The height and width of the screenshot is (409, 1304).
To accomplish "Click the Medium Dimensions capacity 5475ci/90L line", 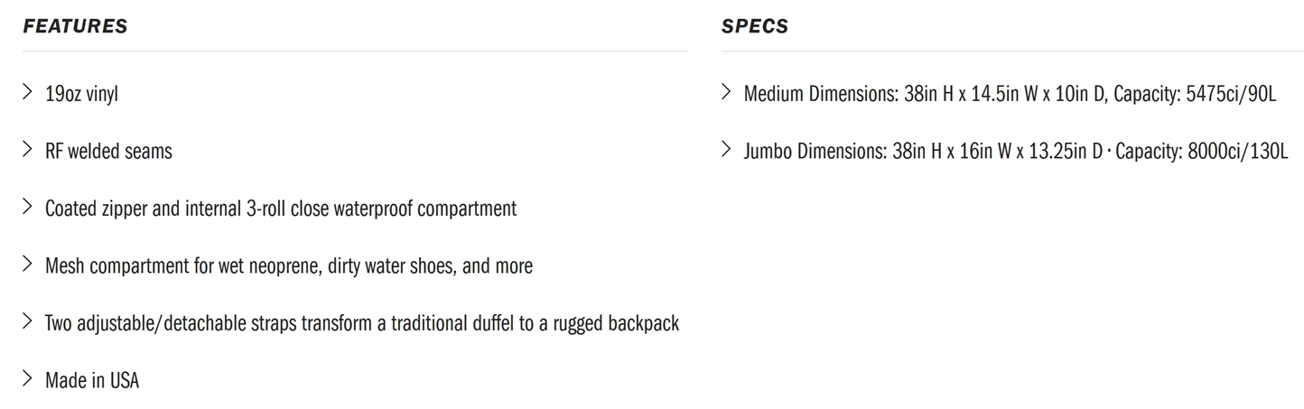I will 1010,94.
